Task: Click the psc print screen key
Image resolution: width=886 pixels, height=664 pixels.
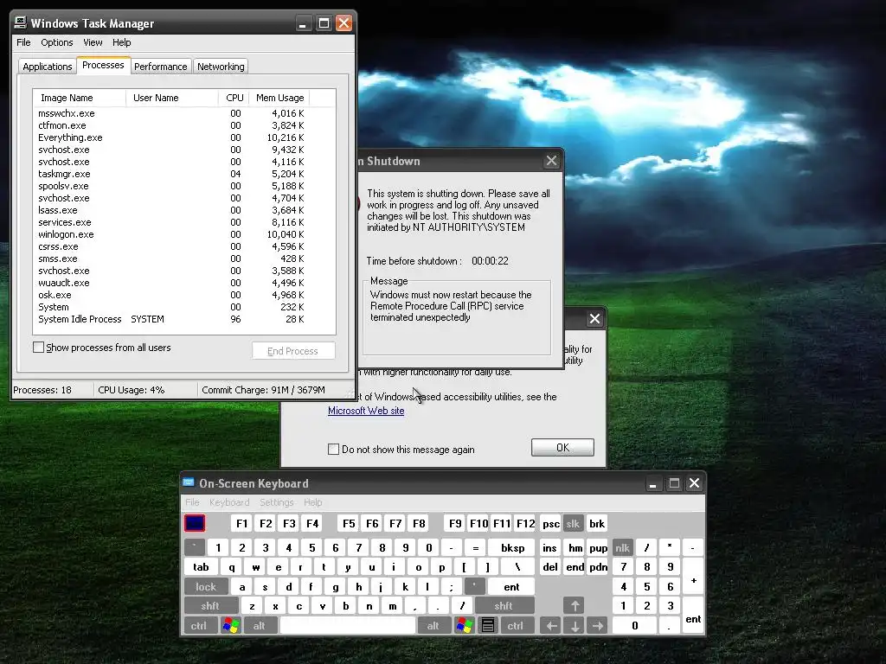Action: 551,523
